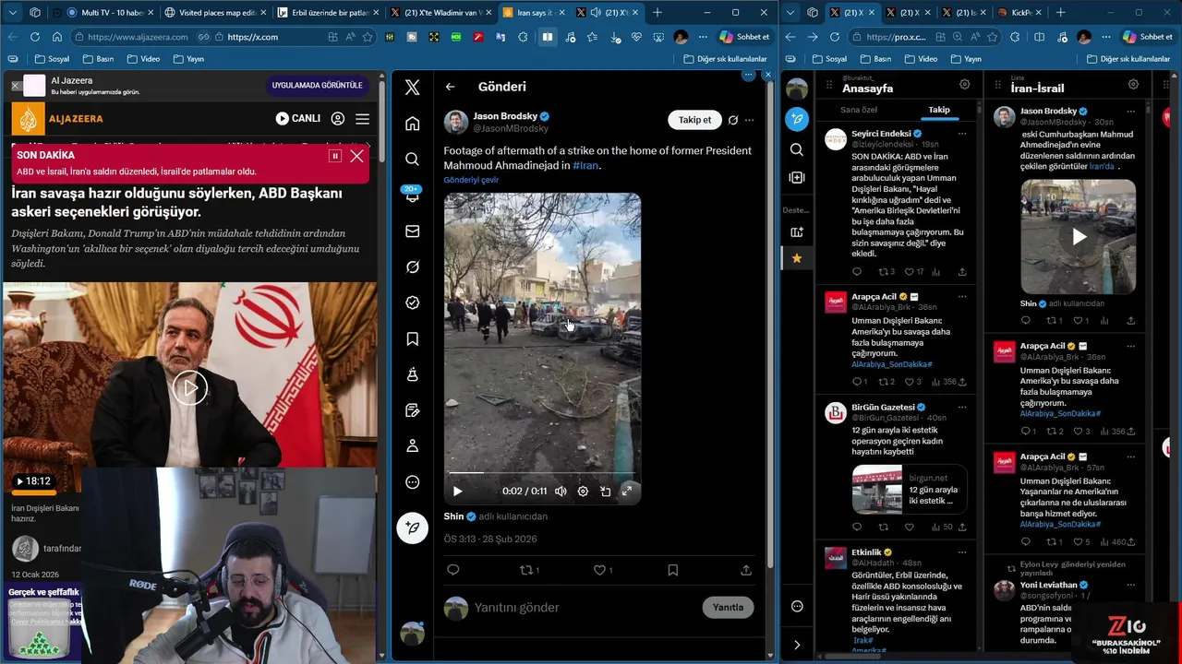The image size is (1182, 664).
Task: Open X direct messages envelope
Action: coord(413,231)
